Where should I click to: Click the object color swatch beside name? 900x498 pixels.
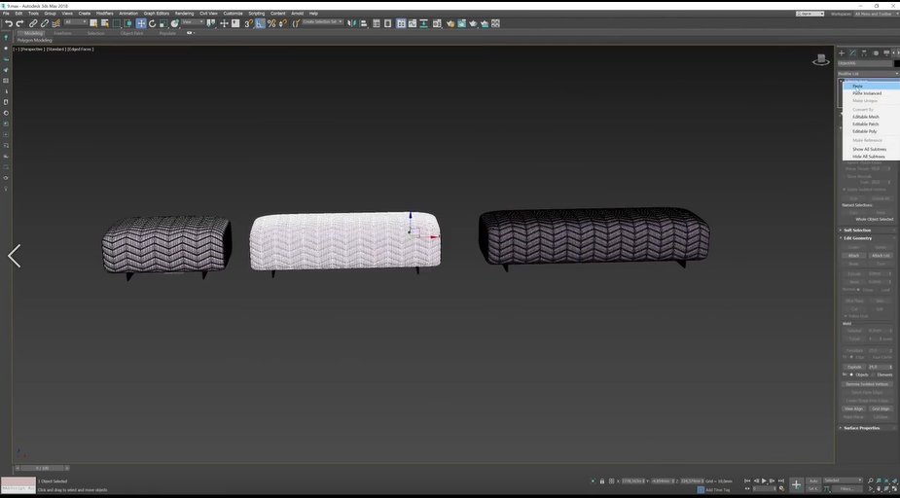pos(896,63)
